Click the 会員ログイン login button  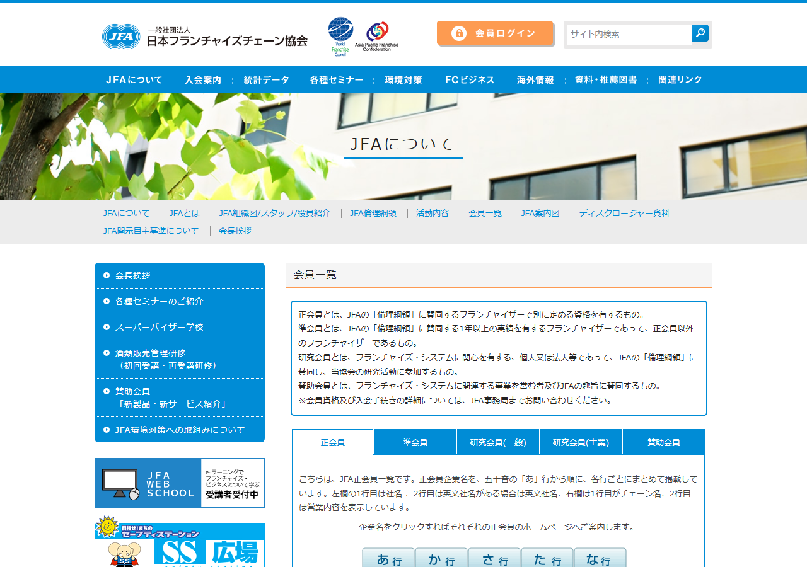[495, 33]
